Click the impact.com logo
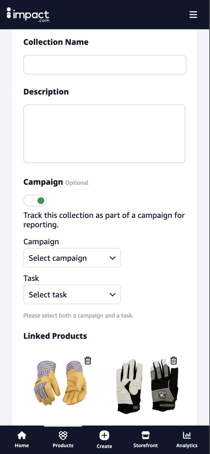The width and height of the screenshot is (210, 454). click(x=28, y=15)
